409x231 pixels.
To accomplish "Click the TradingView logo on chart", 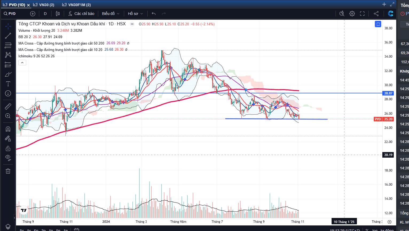I will tap(24, 210).
